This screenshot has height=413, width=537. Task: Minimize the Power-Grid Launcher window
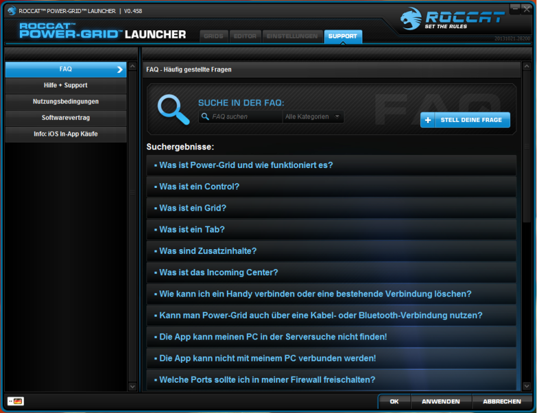pyautogui.click(x=515, y=9)
